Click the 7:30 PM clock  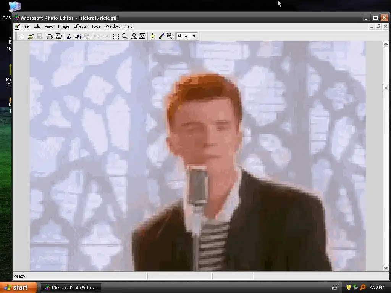[377, 287]
